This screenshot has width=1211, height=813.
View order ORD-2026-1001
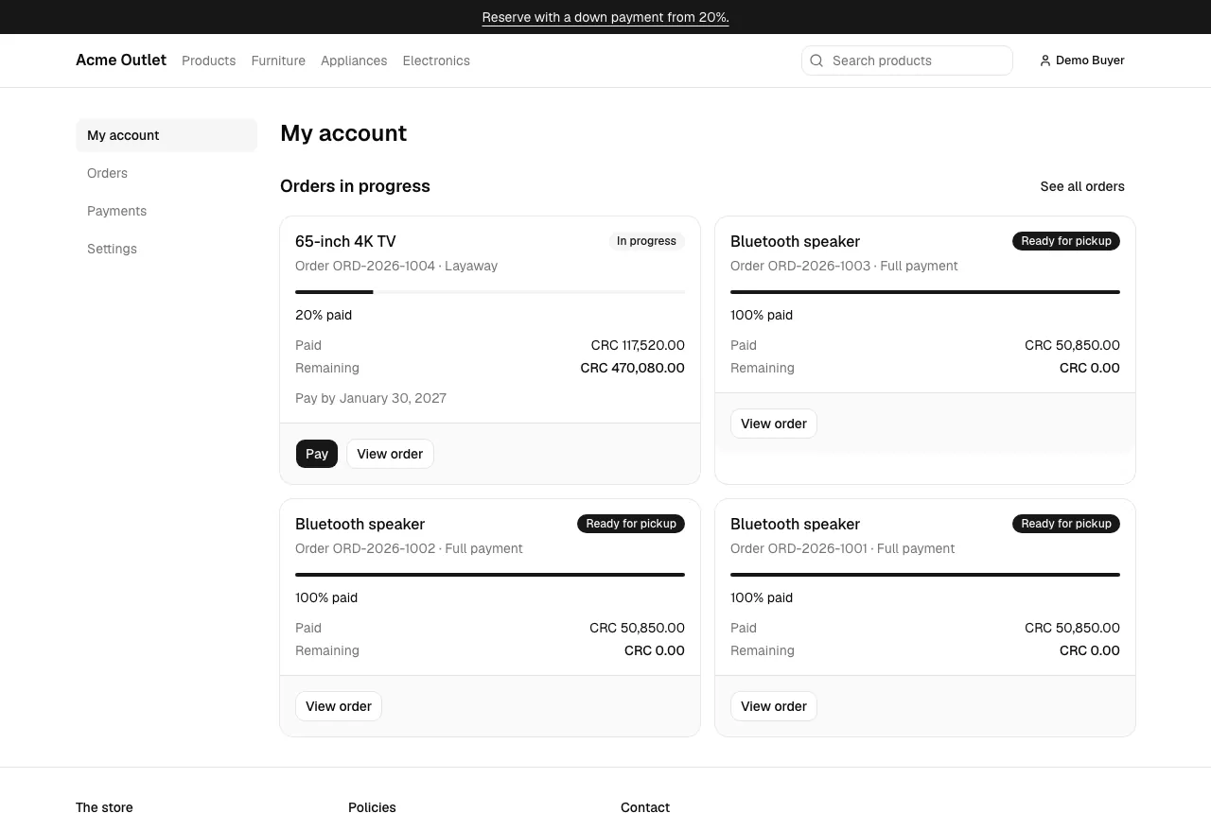(774, 706)
